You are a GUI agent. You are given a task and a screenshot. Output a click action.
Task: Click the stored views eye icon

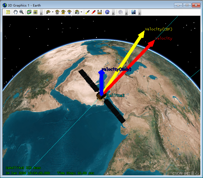click(77, 12)
